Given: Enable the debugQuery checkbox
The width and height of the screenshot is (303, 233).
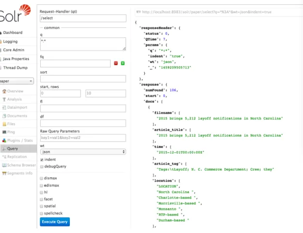Looking at the screenshot, I should click(42, 166).
